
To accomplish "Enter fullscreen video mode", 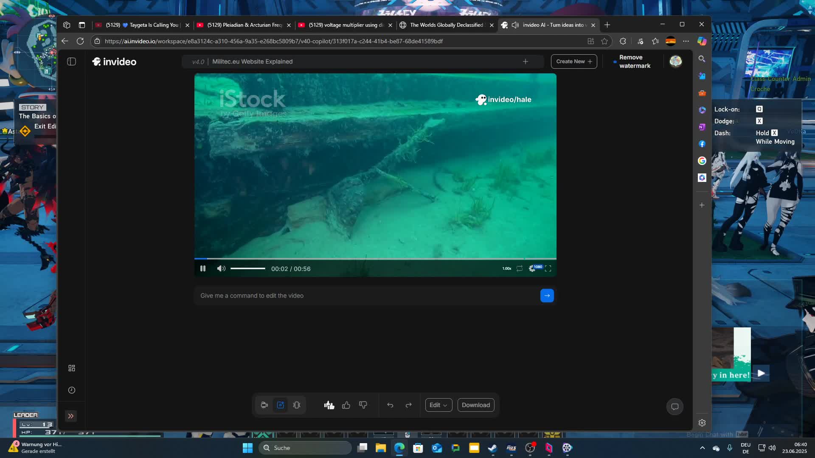I will 548,268.
